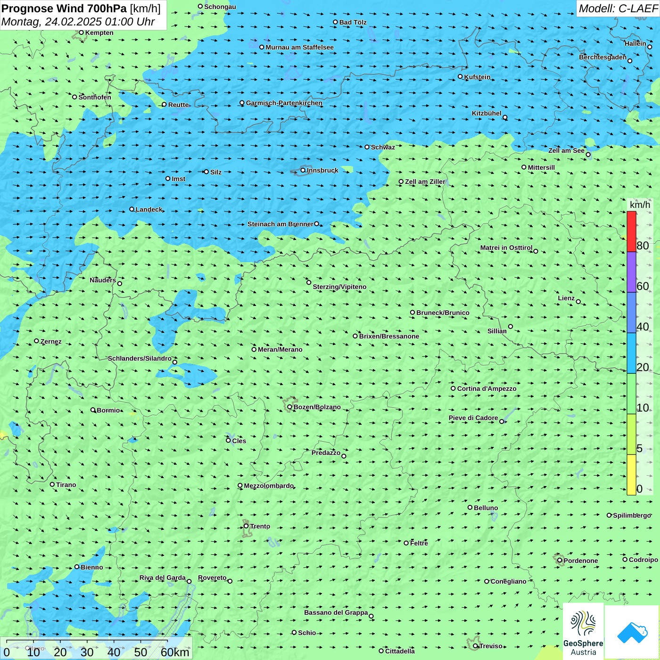Select the Sterzing/Vipiteno label
The image size is (660, 660).
pyautogui.click(x=339, y=287)
